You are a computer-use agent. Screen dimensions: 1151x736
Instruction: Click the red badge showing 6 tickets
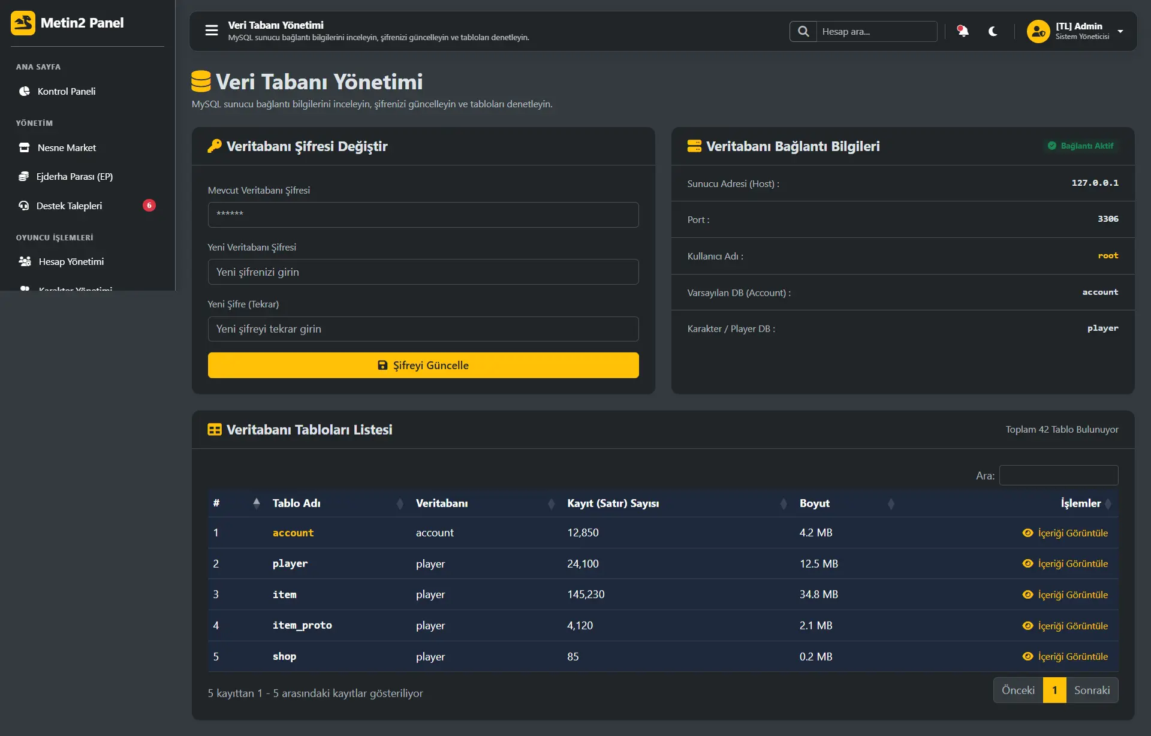(x=149, y=206)
